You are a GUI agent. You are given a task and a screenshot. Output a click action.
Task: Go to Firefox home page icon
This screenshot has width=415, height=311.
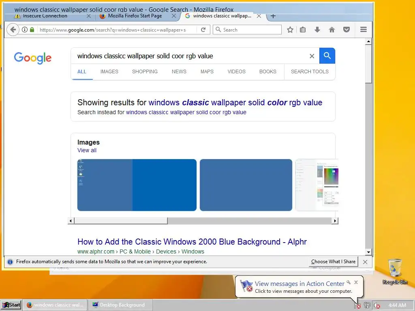(x=332, y=30)
